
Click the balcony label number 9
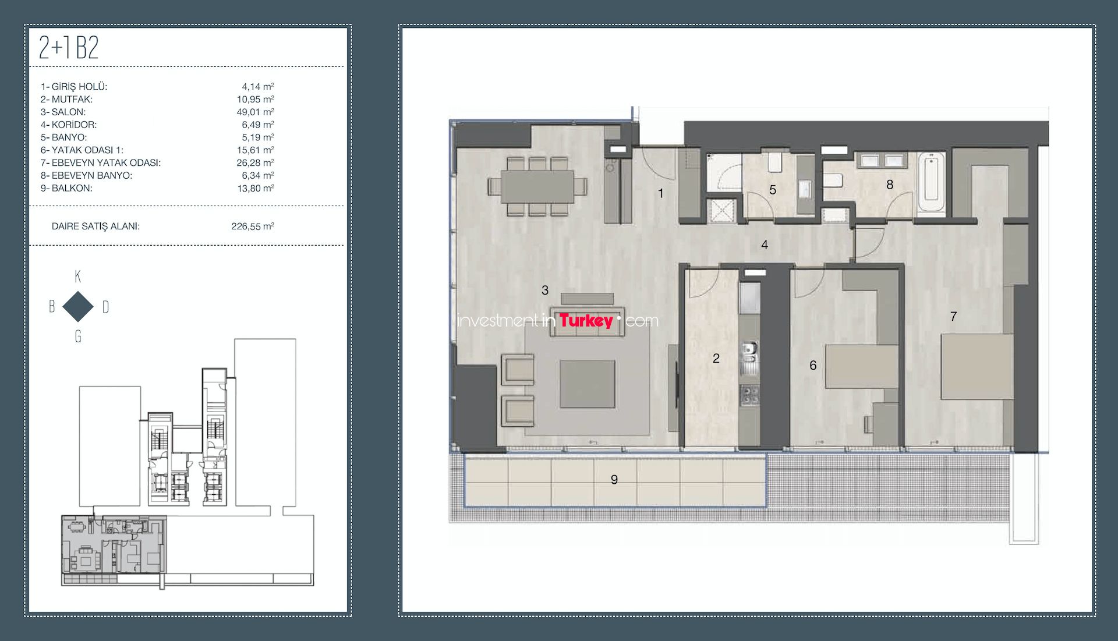(x=614, y=480)
